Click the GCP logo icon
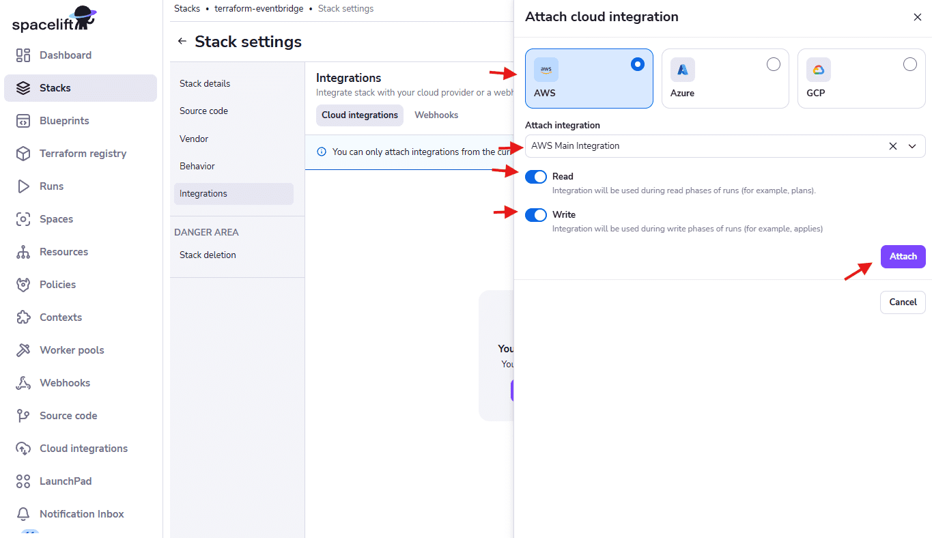932x538 pixels. [x=819, y=70]
